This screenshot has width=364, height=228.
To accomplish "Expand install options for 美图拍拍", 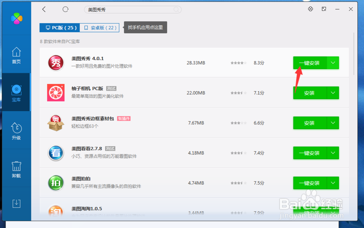I will click(x=333, y=183).
